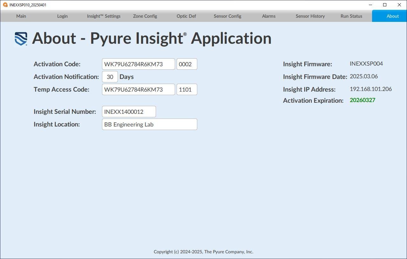407x259 pixels.
Task: View the Sensor History tab
Action: click(x=310, y=16)
